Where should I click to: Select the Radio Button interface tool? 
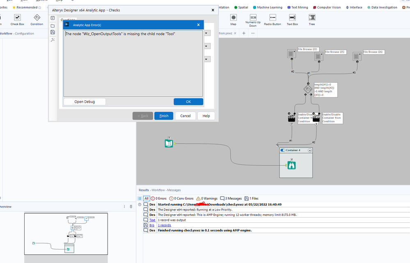tap(273, 18)
